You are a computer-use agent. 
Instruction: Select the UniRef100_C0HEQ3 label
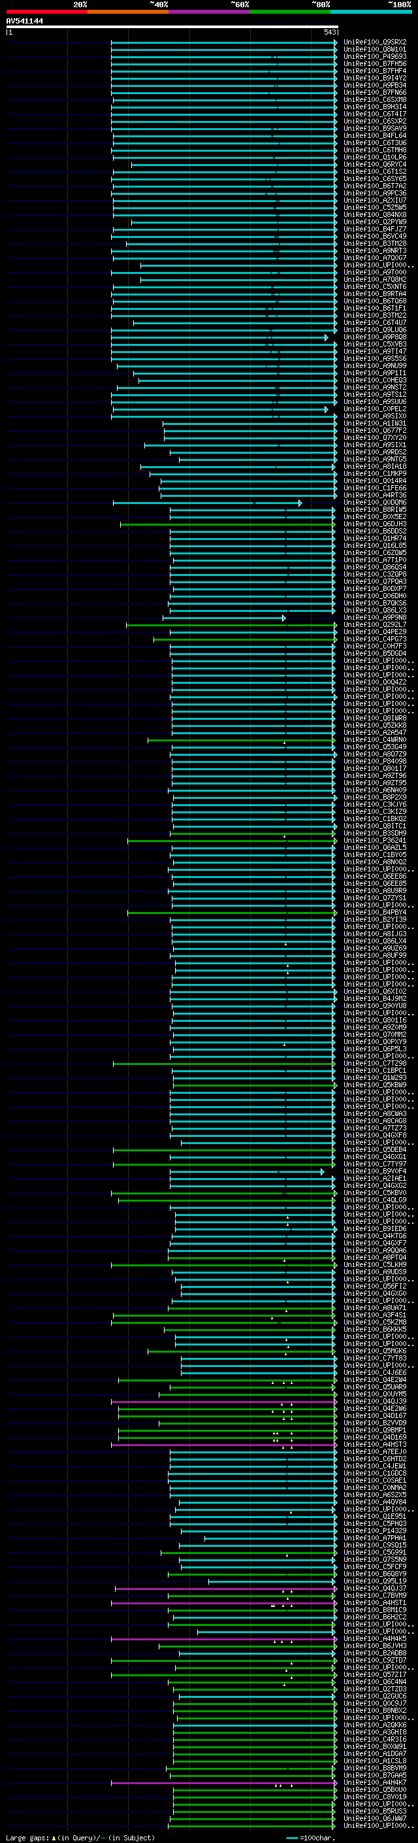[375, 380]
